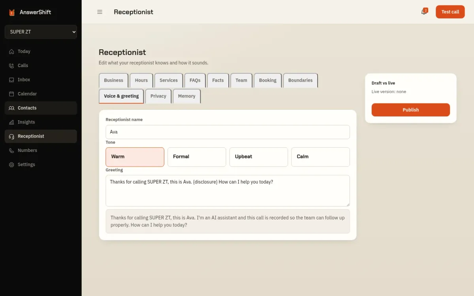Click the Publish button
The width and height of the screenshot is (474, 296).
[411, 110]
